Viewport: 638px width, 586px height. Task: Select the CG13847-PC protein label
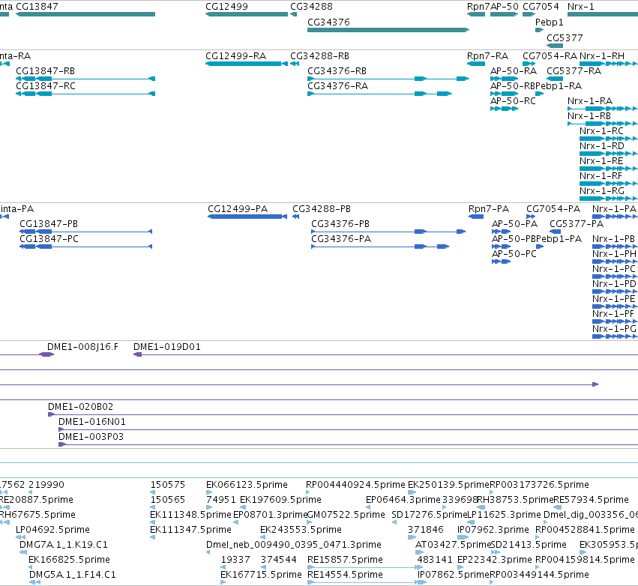coord(49,239)
